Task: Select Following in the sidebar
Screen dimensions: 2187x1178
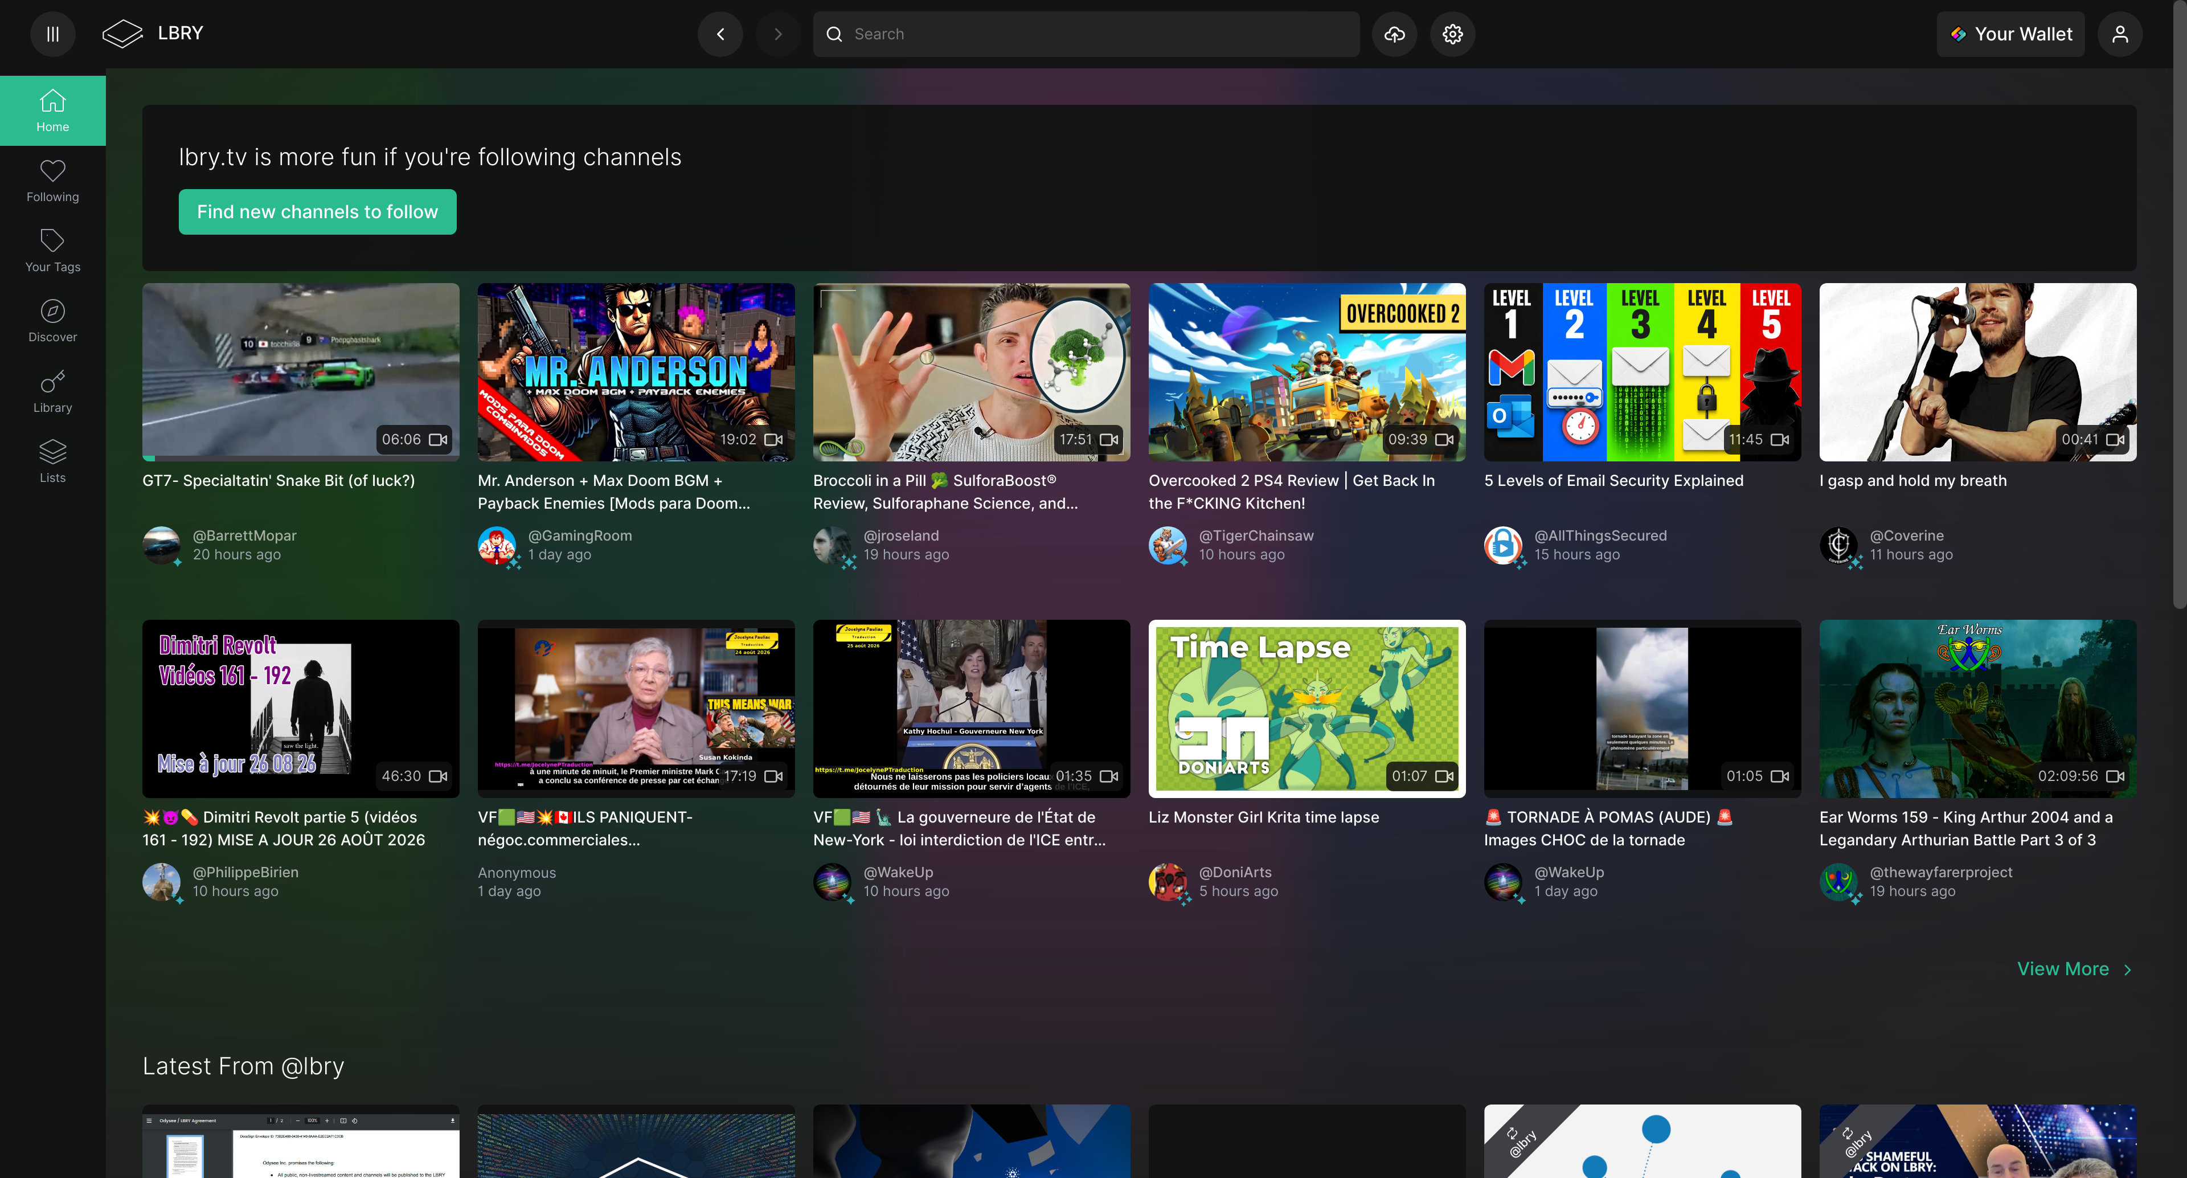Action: tap(52, 181)
